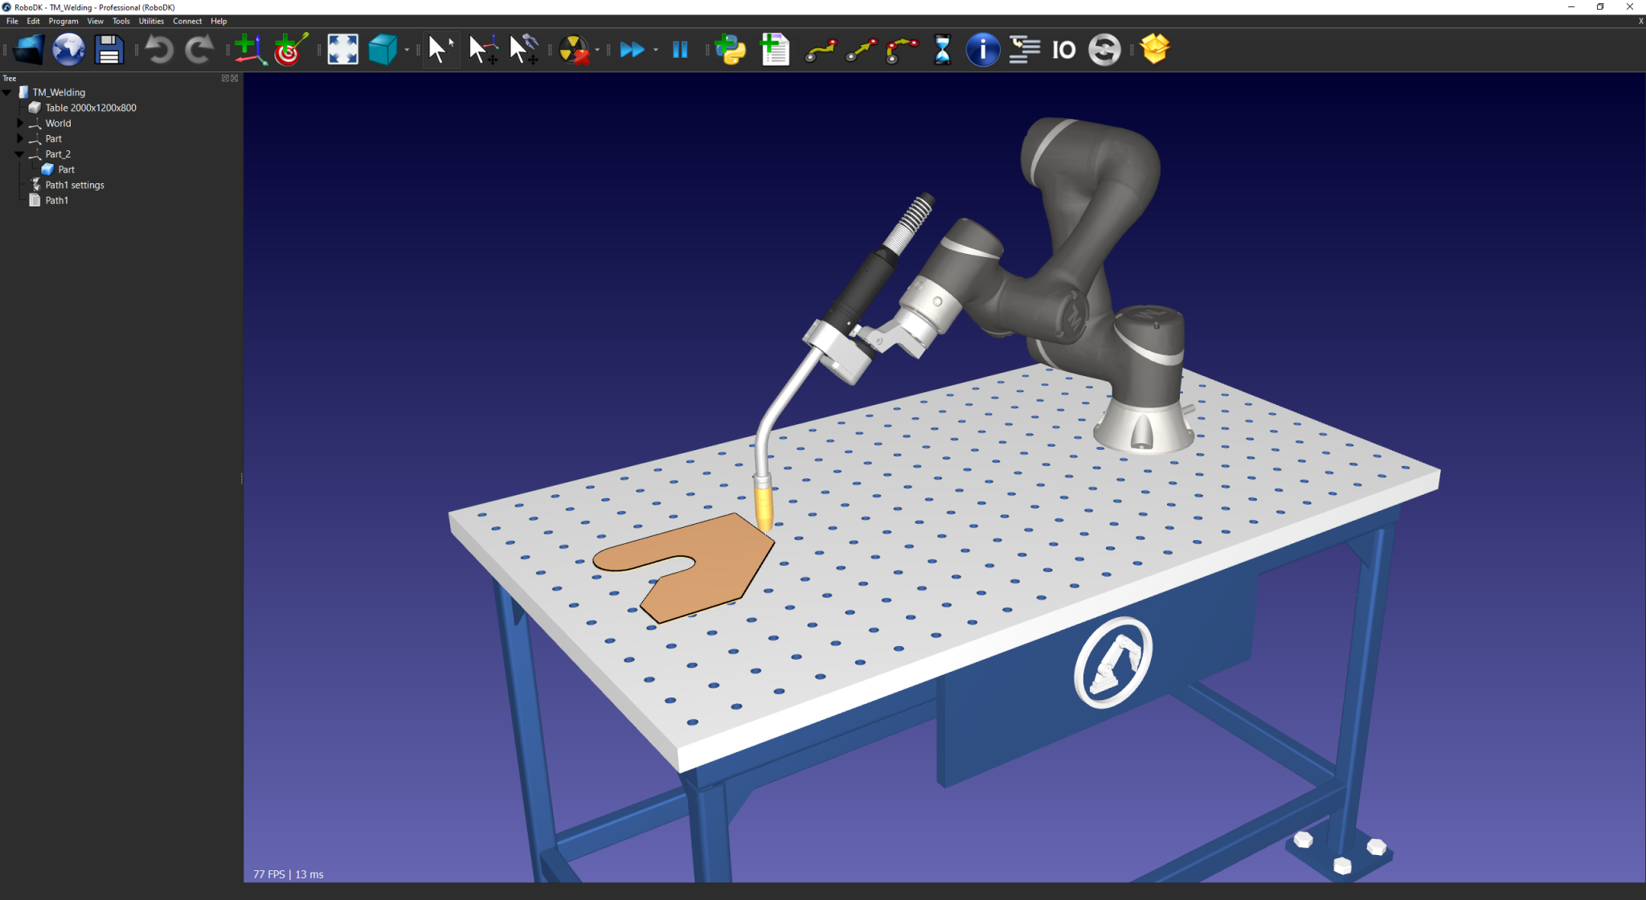1646x900 pixels.
Task: Click the IO instruction icon
Action: [1063, 50]
